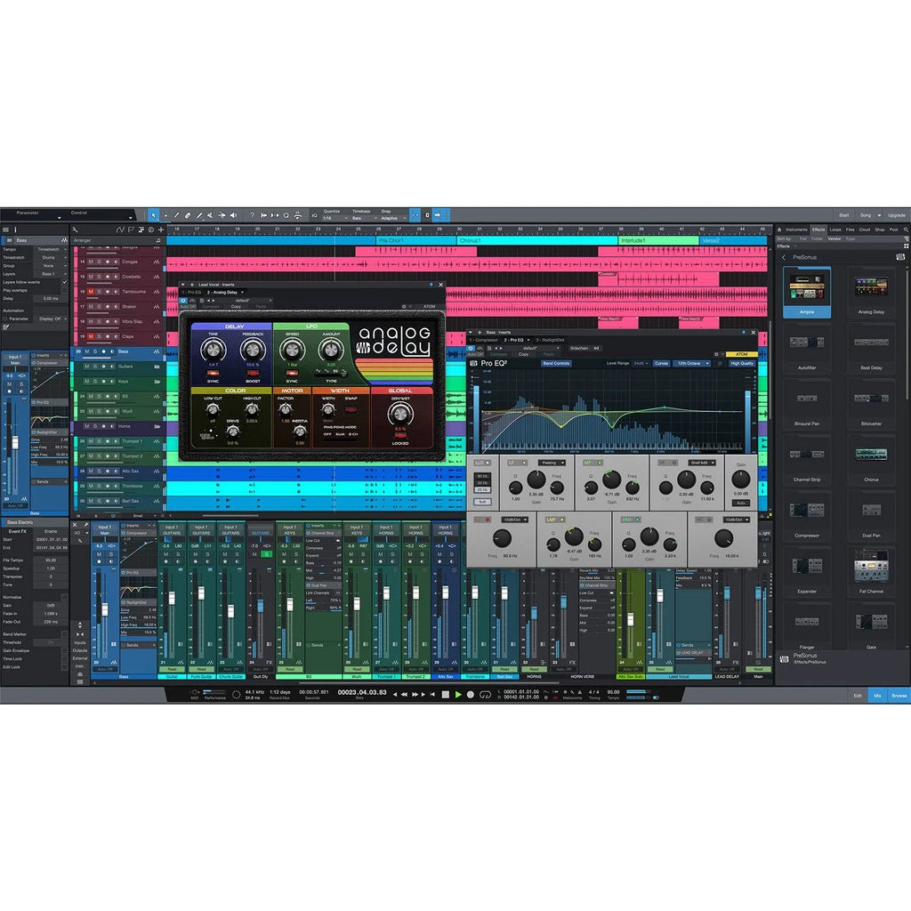Open the Layers Bass 1 dropdown
The image size is (911, 911).
[51, 274]
